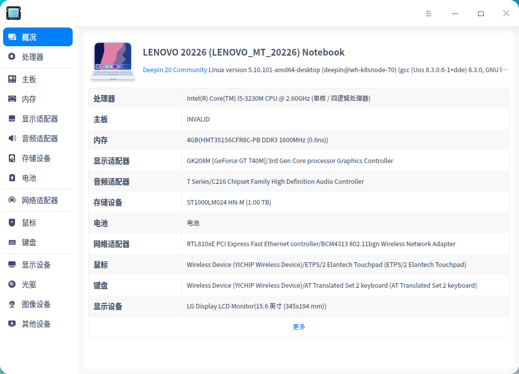The image size is (519, 374).
Task: Click 更多 to show more details
Action: (299, 327)
